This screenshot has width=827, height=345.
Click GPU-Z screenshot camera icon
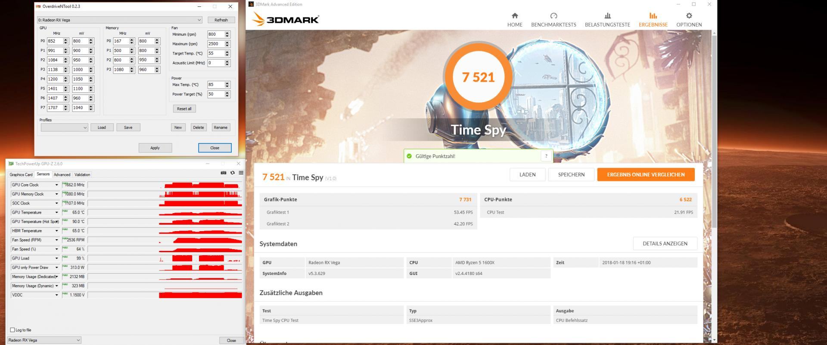tap(224, 173)
